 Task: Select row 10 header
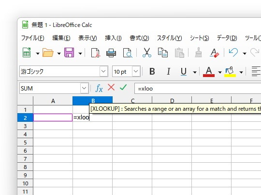tap(25, 183)
